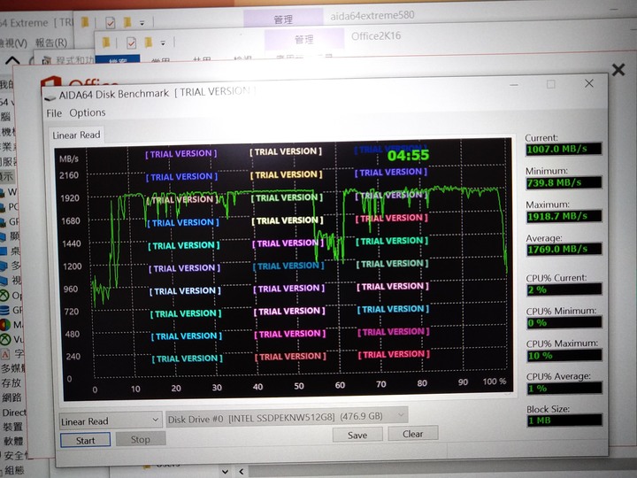The image size is (637, 478).
Task: Close the Office window with bold X
Action: tap(618, 70)
